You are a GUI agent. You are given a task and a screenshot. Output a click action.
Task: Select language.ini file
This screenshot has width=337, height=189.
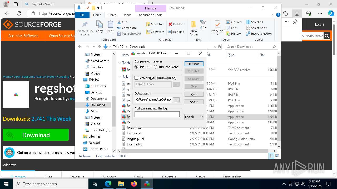(135, 139)
